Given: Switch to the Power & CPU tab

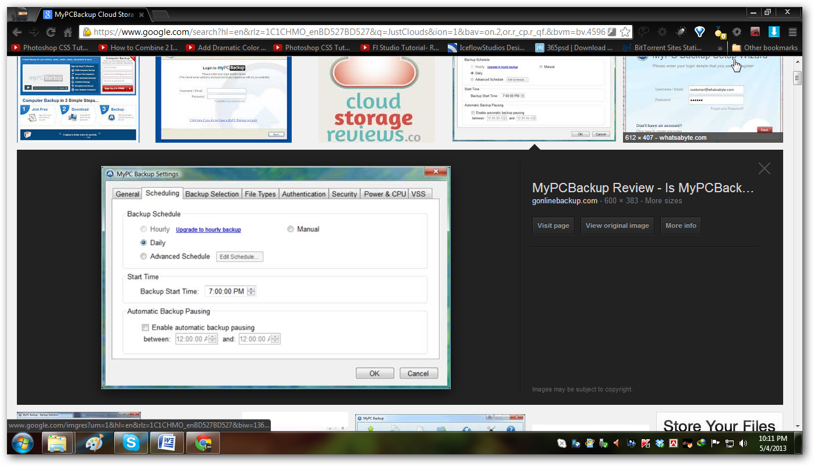Looking at the screenshot, I should coord(385,194).
